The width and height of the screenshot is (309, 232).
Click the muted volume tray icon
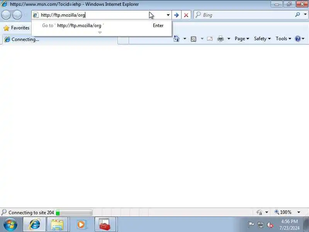coord(270,225)
